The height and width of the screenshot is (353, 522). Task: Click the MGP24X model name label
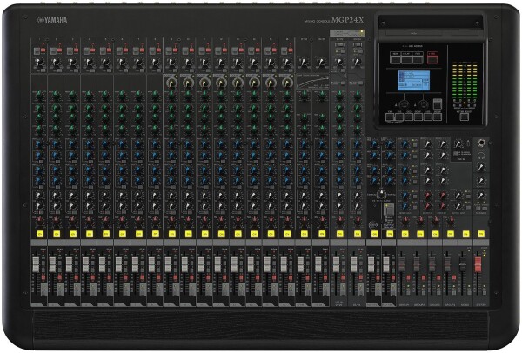[347, 20]
